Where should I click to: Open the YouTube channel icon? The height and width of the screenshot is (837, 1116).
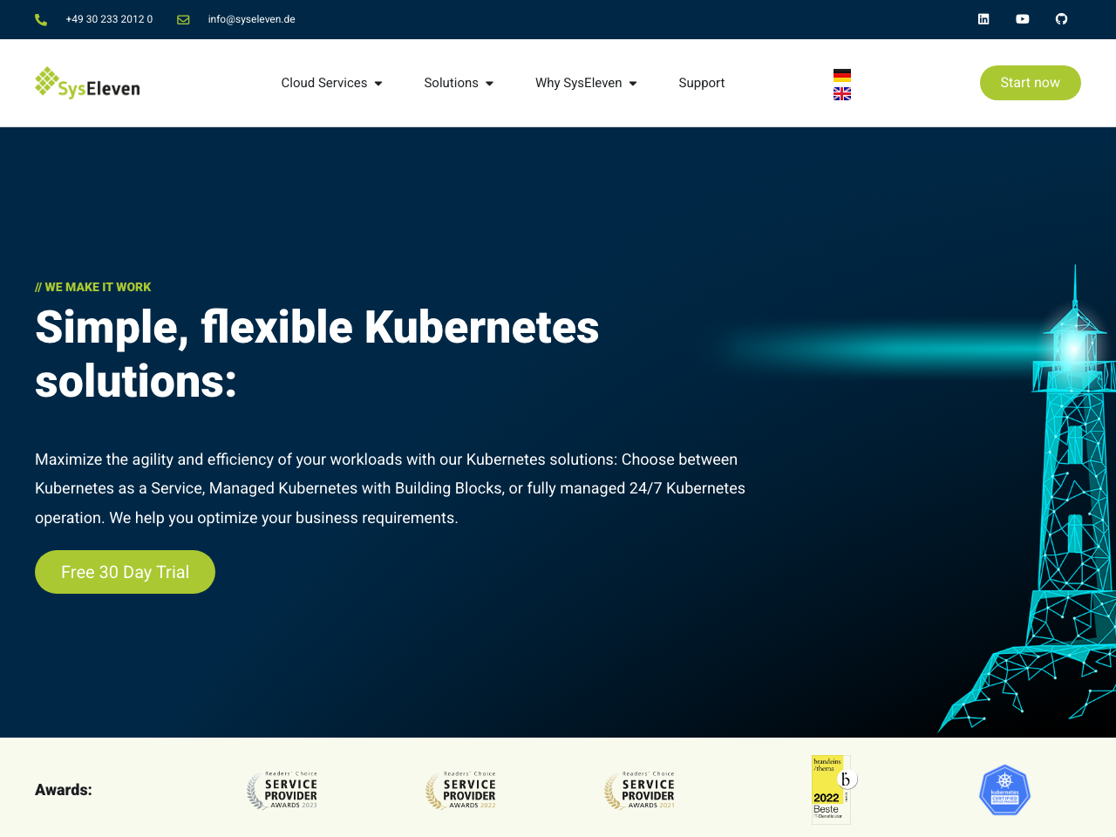(1020, 18)
